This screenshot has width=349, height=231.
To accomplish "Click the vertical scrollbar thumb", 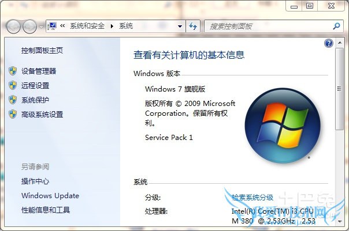I will [x=339, y=89].
